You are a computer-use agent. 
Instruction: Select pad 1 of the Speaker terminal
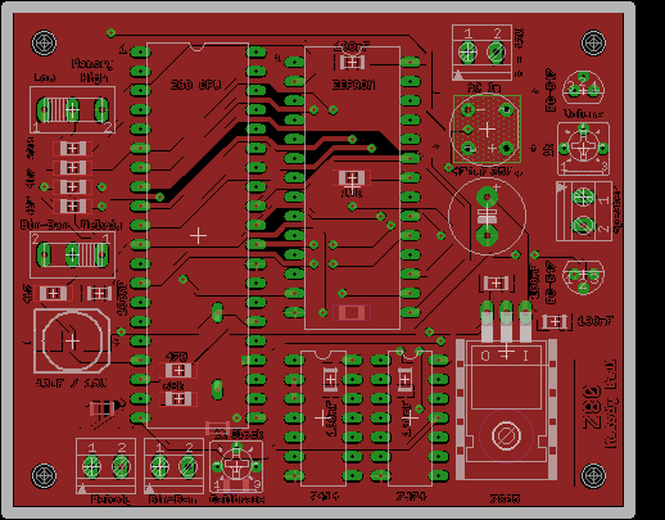click(583, 198)
